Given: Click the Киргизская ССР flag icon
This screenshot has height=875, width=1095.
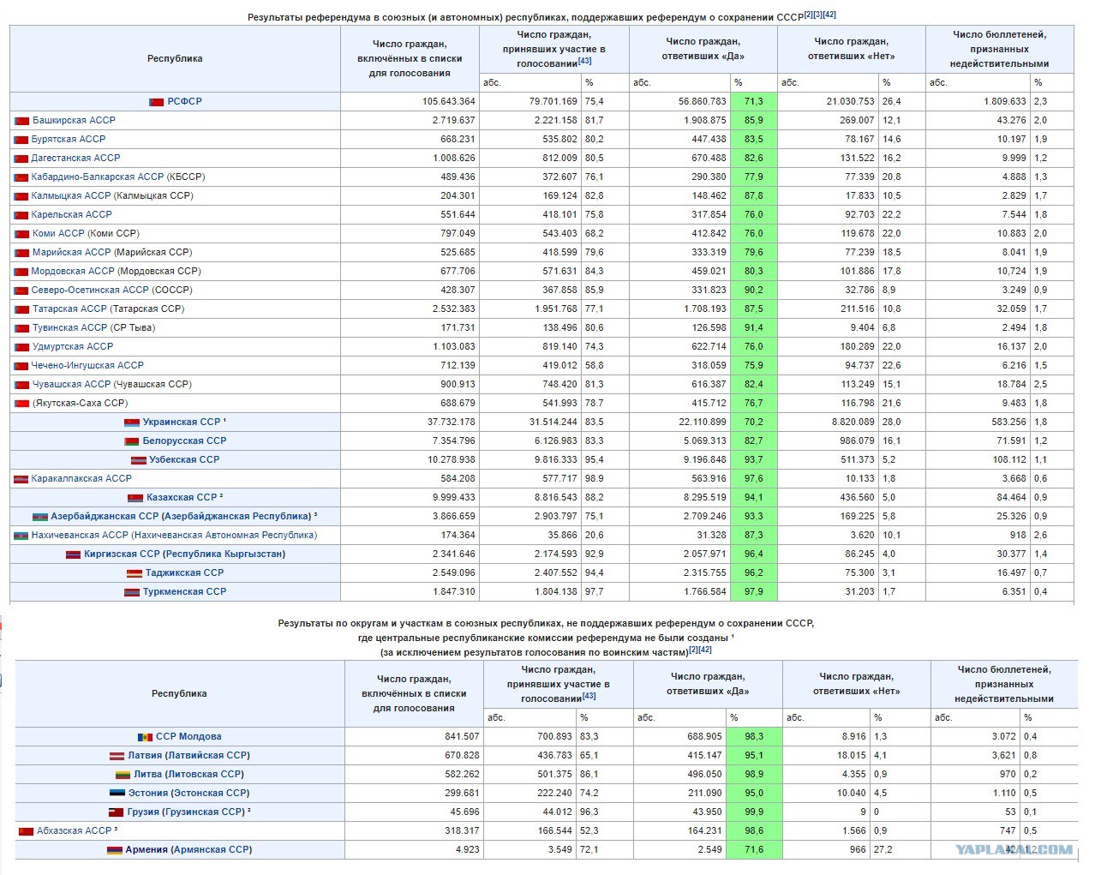Looking at the screenshot, I should click(x=74, y=554).
